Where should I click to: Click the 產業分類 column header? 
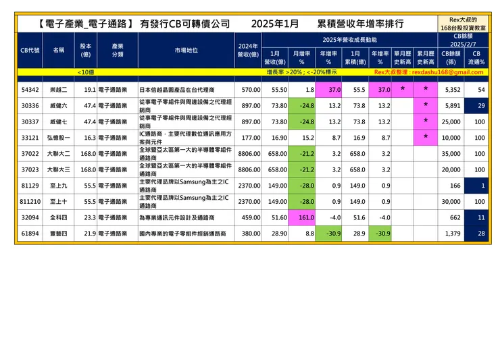[x=118, y=51]
